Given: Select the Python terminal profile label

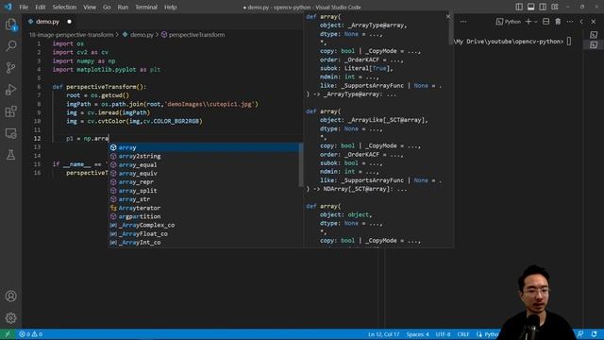Looking at the screenshot, I should [509, 22].
